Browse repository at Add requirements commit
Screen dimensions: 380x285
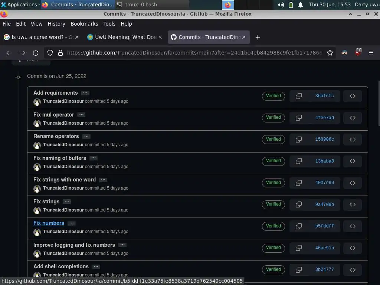[x=353, y=96]
